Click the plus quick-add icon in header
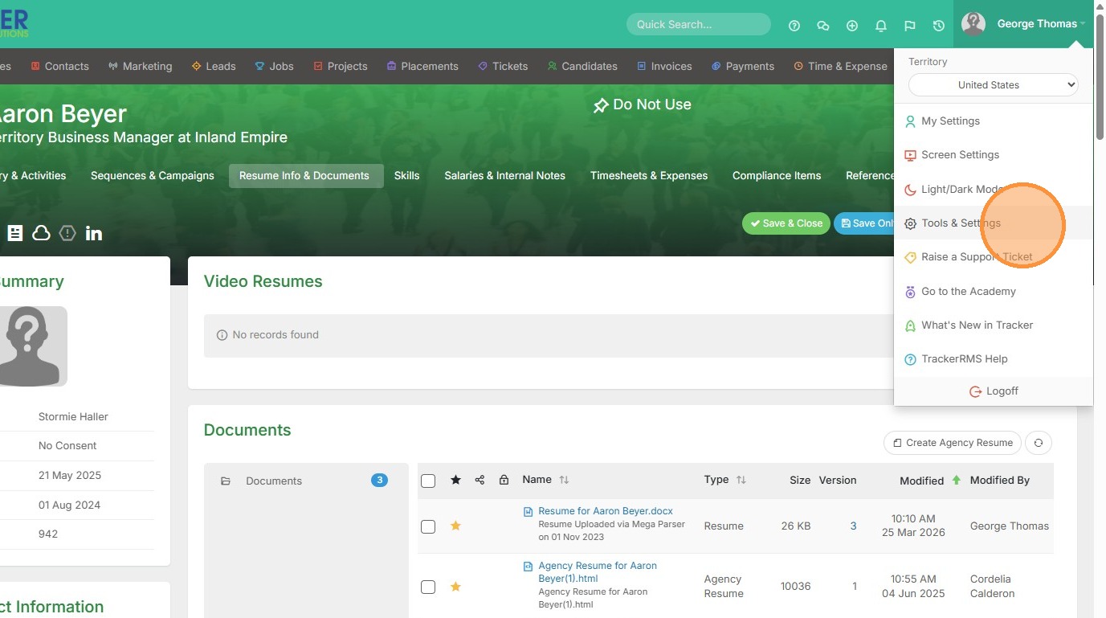The image size is (1106, 618). click(852, 26)
